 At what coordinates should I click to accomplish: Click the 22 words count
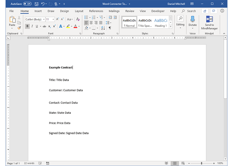pos(29,163)
